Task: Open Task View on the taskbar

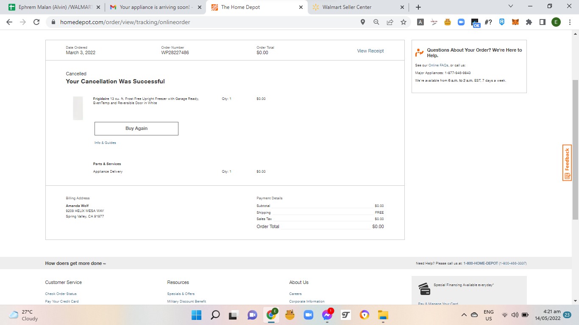Action: 234,315
